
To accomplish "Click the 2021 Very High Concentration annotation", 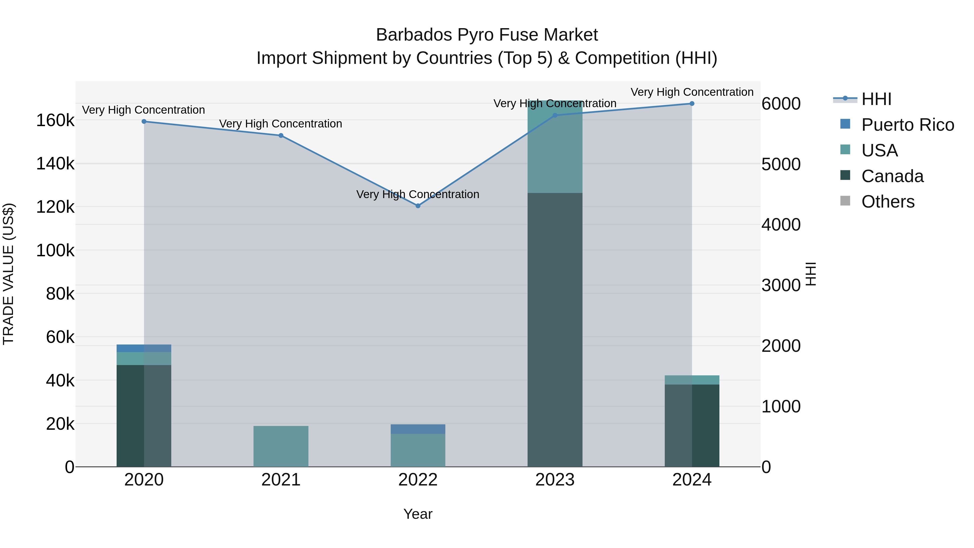I will click(281, 124).
